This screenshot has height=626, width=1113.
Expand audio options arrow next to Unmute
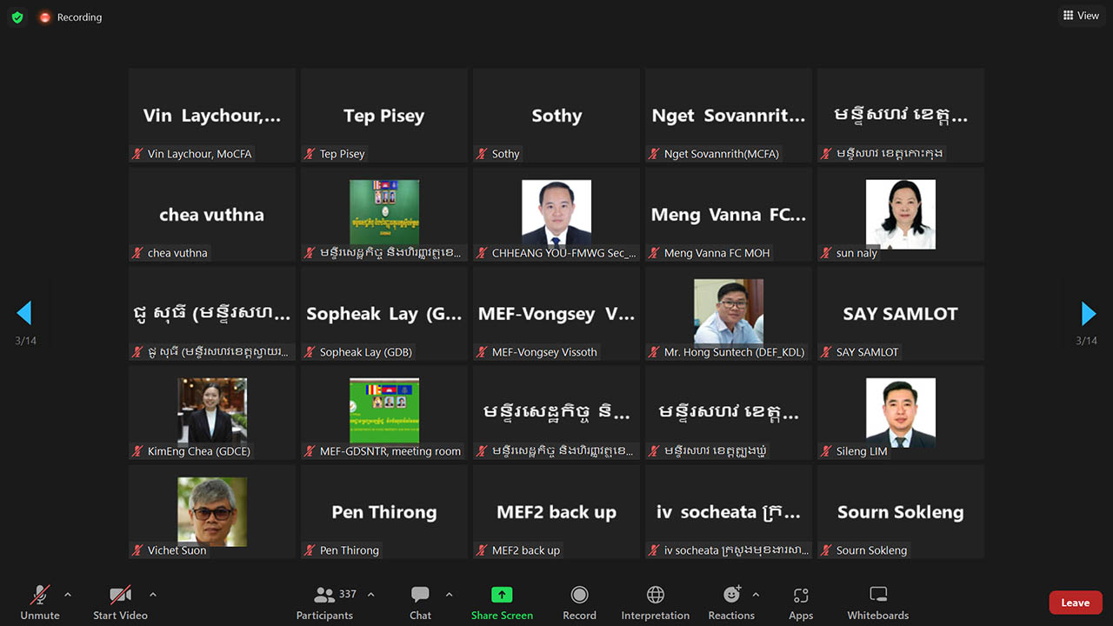pyautogui.click(x=68, y=595)
